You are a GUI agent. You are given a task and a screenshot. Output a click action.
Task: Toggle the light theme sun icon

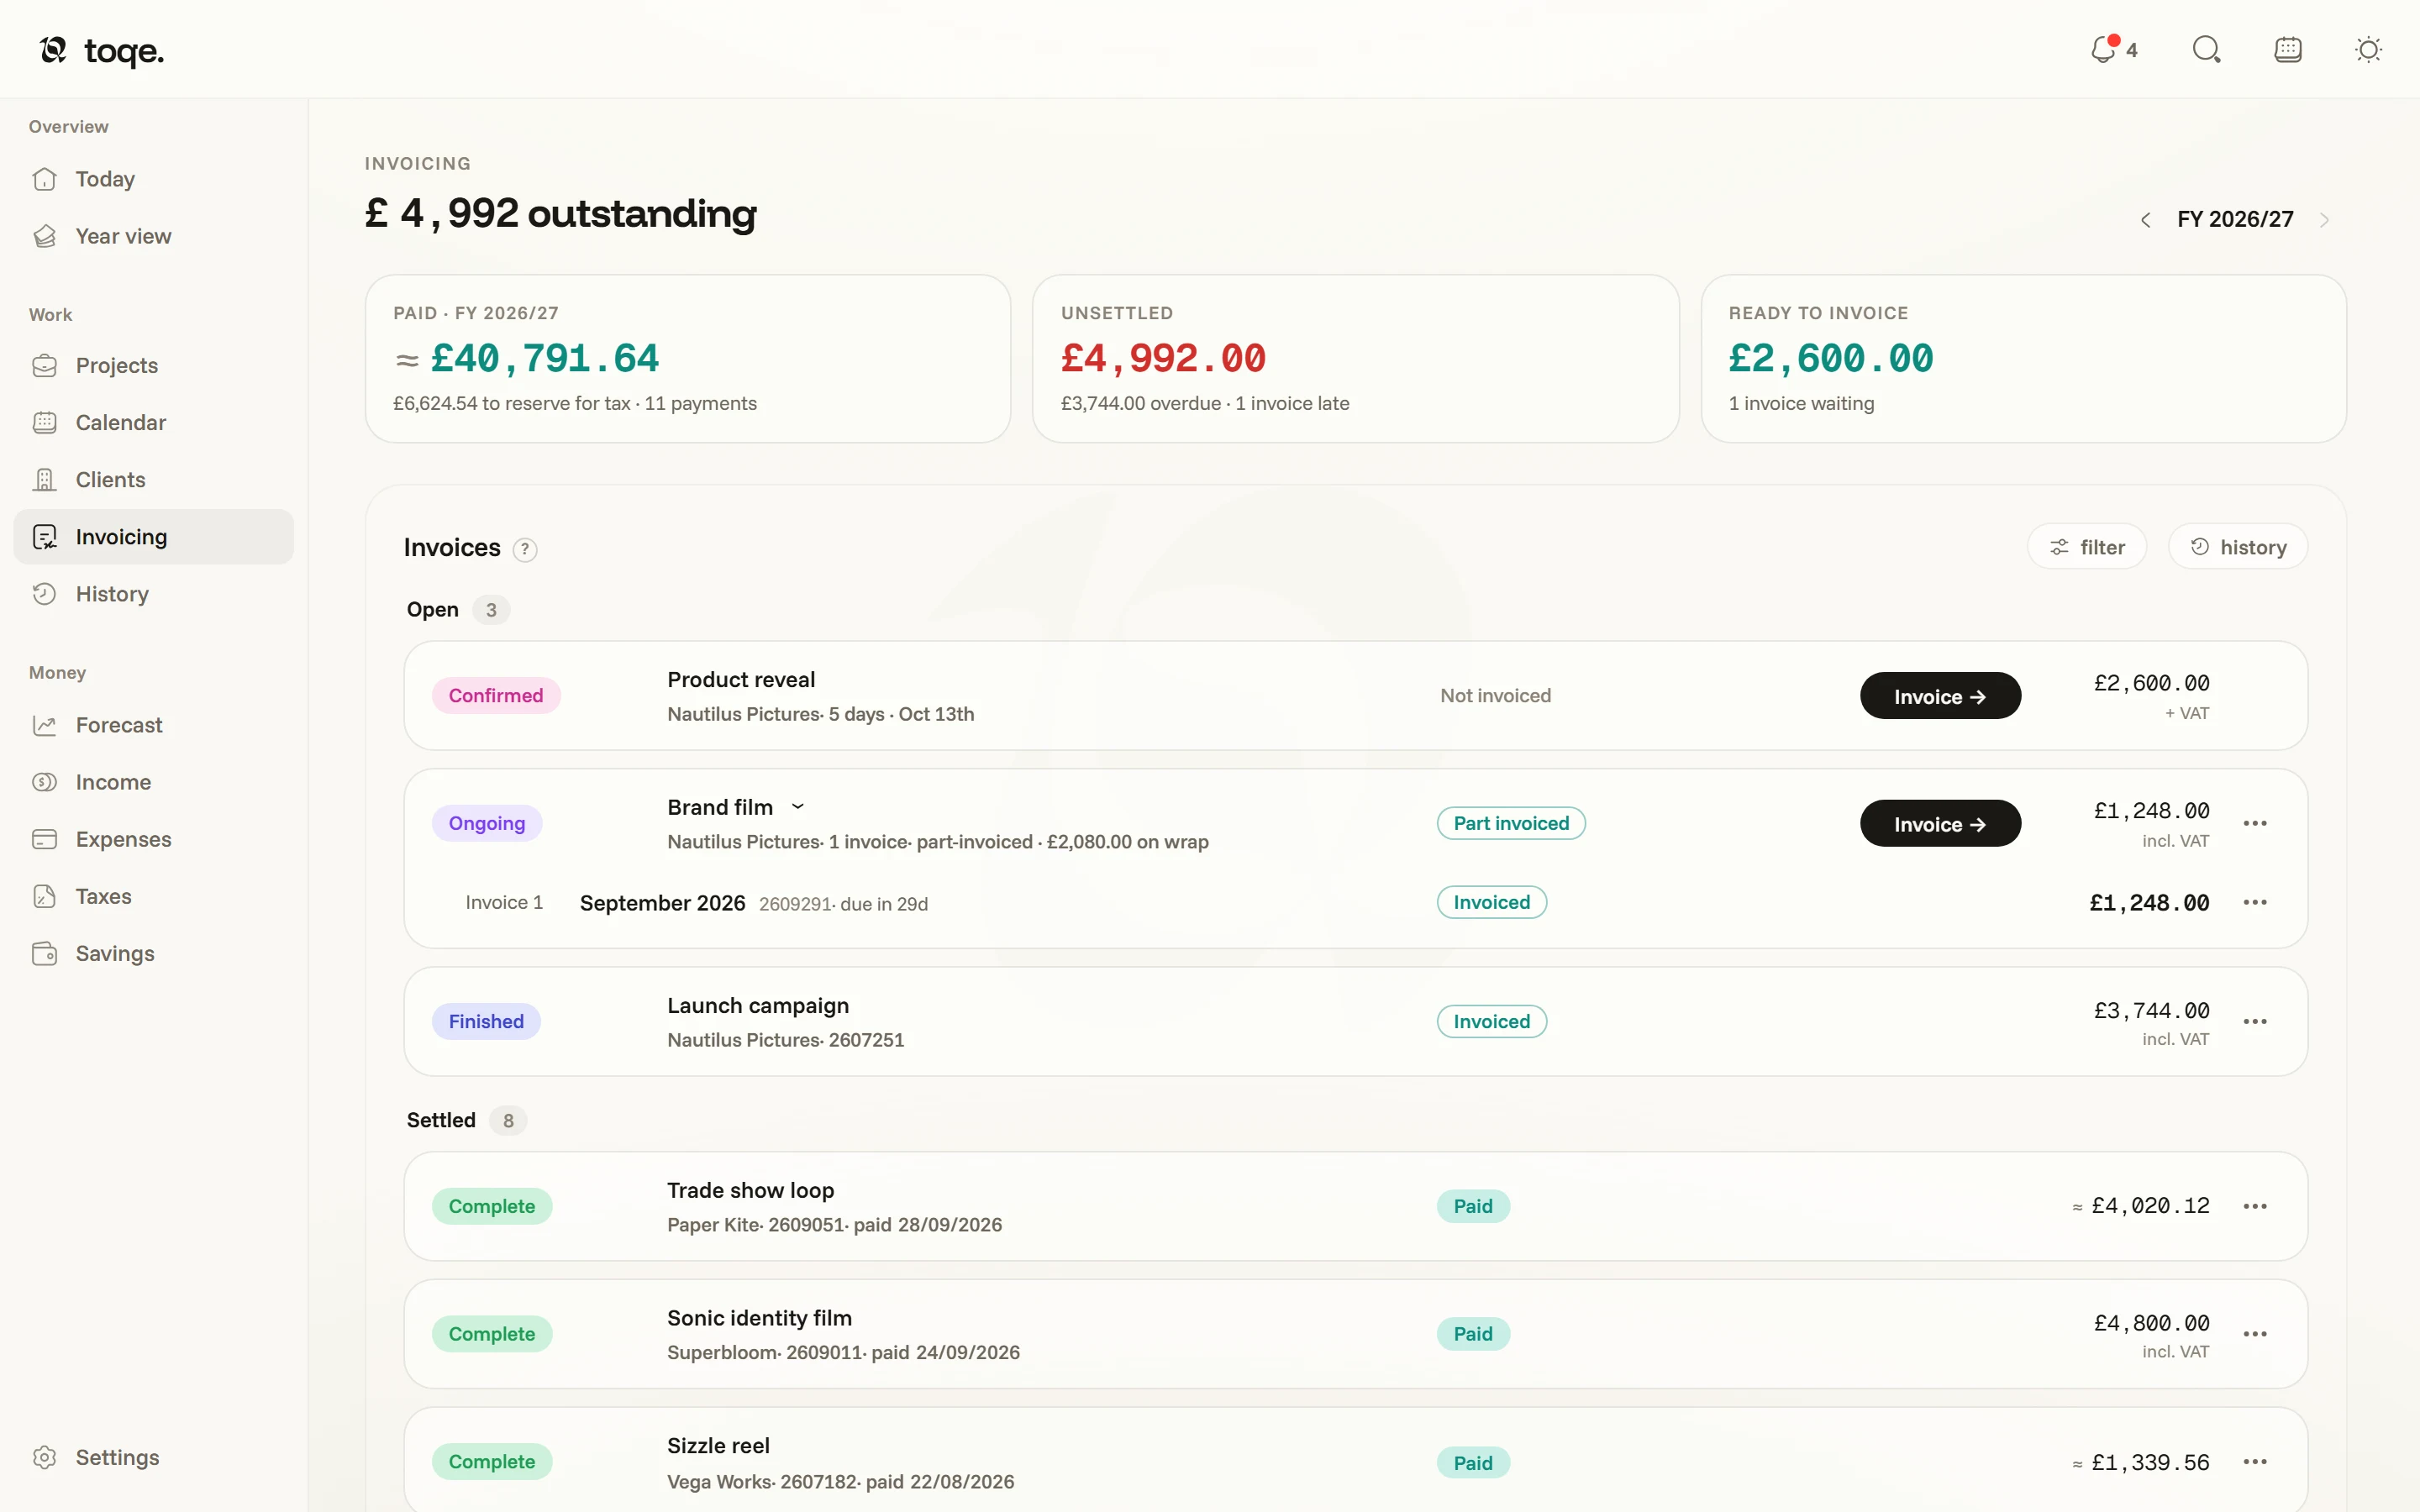[2368, 49]
